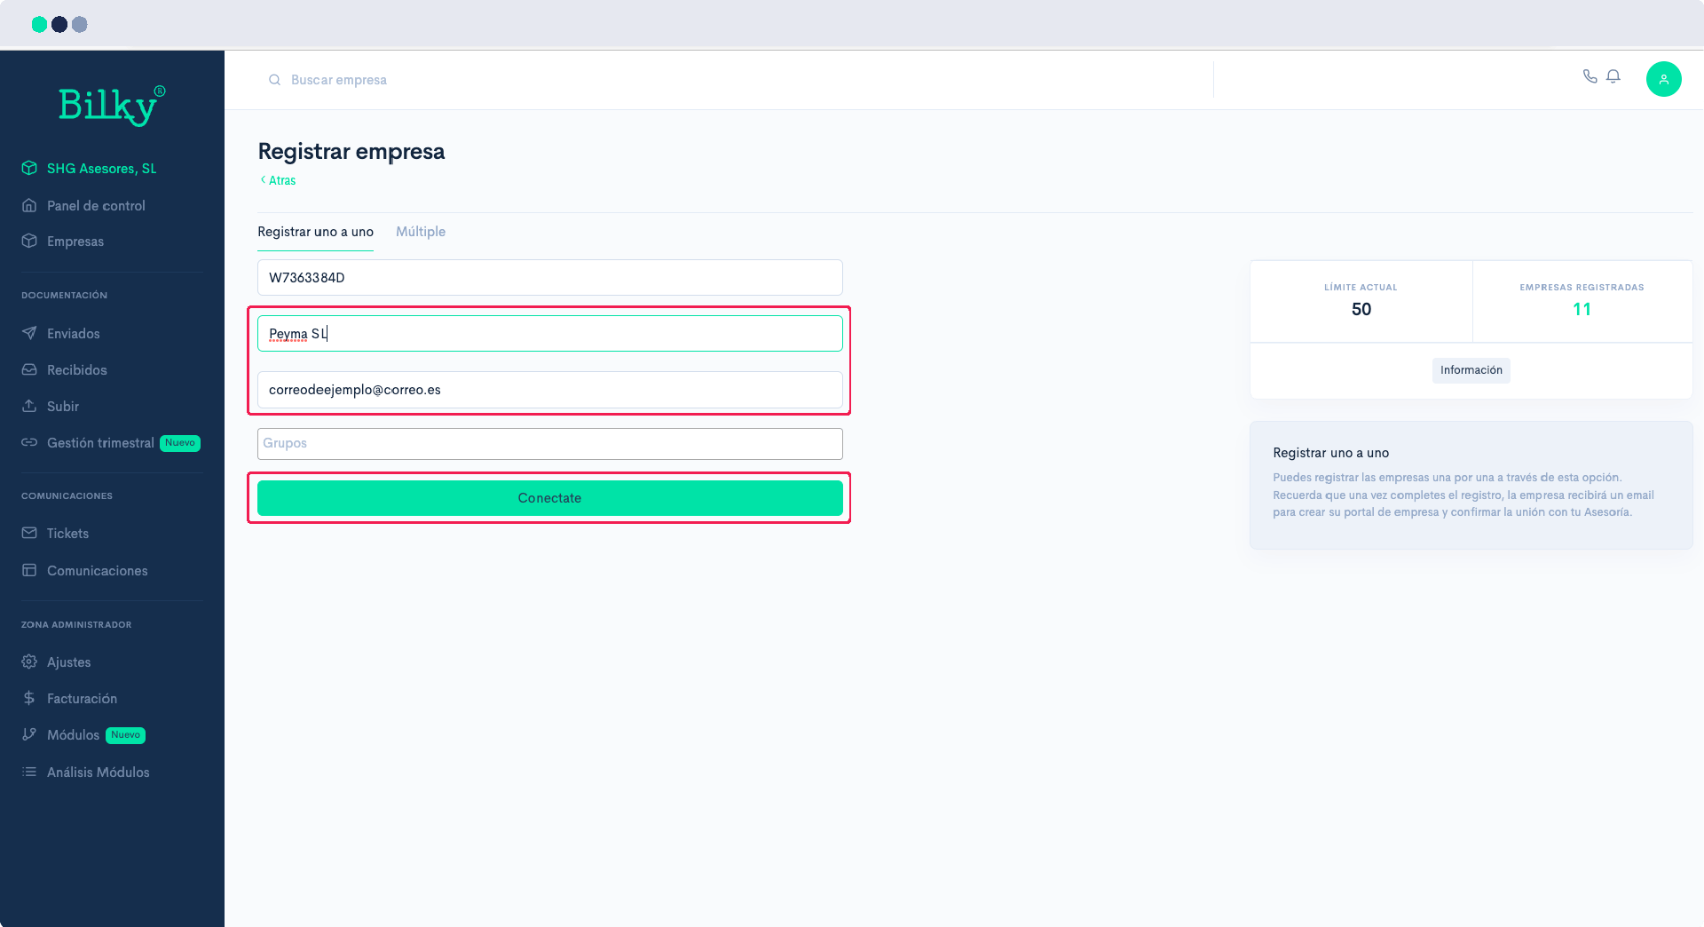This screenshot has height=927, width=1704.
Task: Open Gestión trimestral in sidebar
Action: click(x=100, y=443)
